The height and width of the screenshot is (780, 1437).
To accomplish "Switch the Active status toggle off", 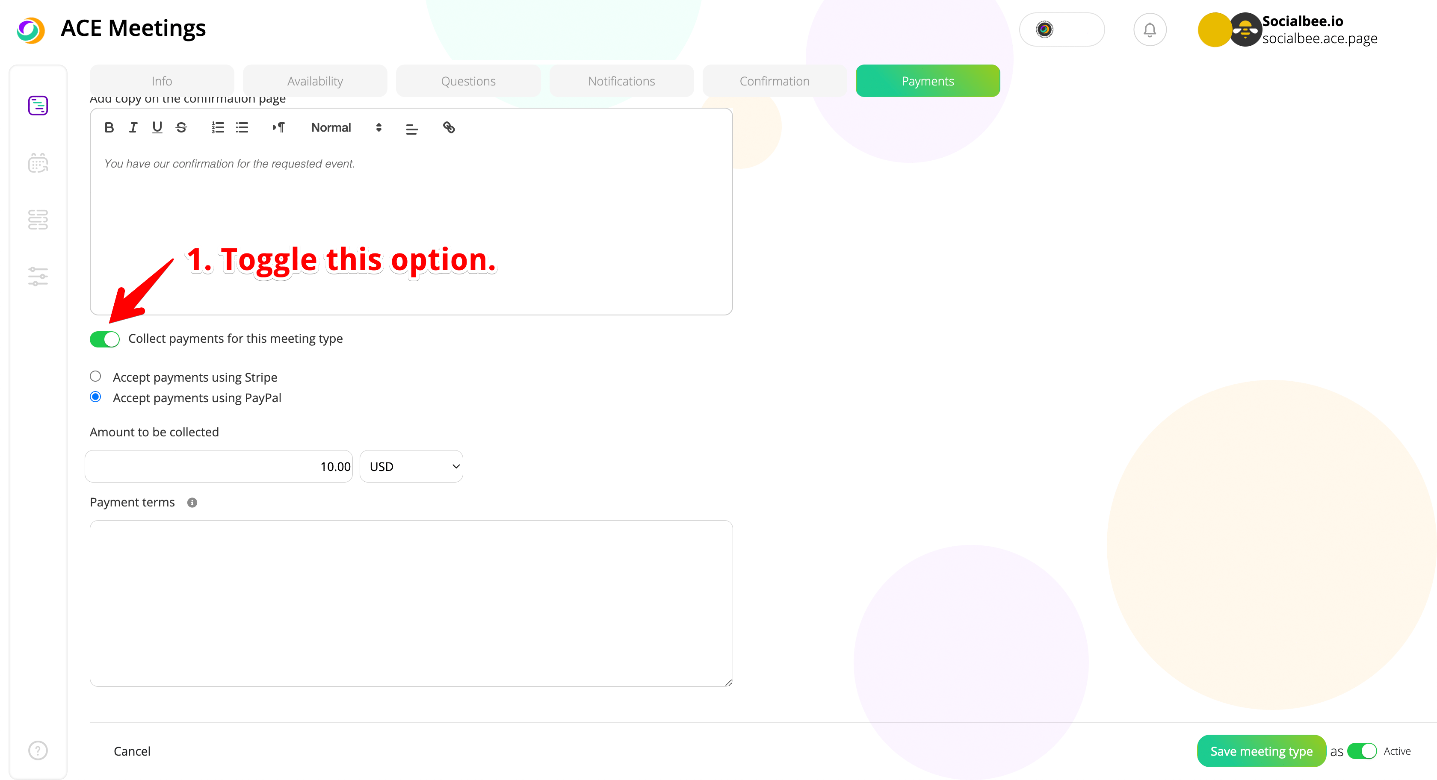I will pyautogui.click(x=1362, y=751).
